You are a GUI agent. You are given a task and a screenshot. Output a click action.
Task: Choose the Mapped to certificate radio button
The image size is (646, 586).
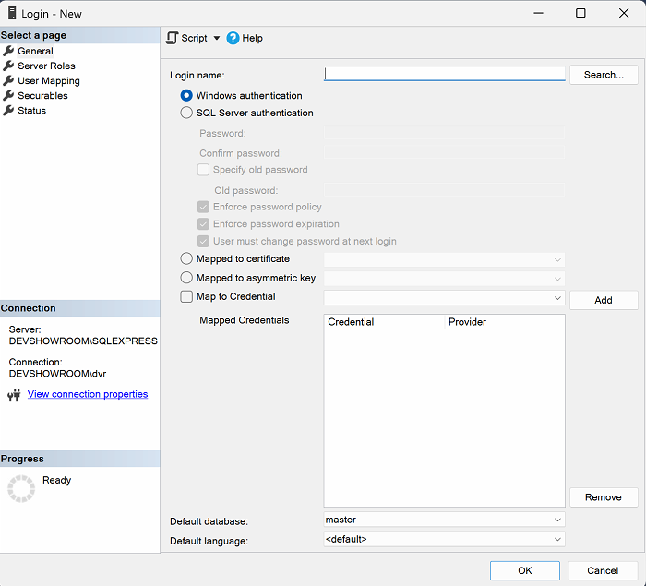pos(187,259)
